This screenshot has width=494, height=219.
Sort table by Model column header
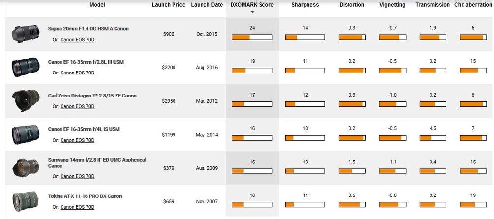click(97, 5)
